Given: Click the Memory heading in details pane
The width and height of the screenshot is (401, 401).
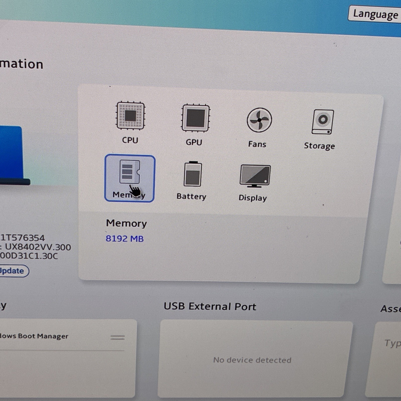Looking at the screenshot, I should 126,223.
